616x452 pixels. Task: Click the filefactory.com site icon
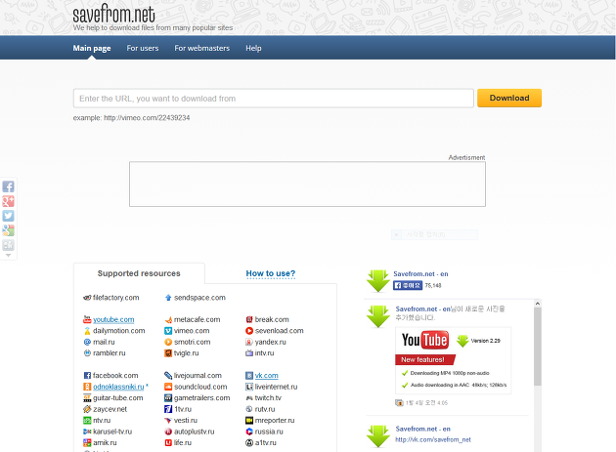coord(87,298)
